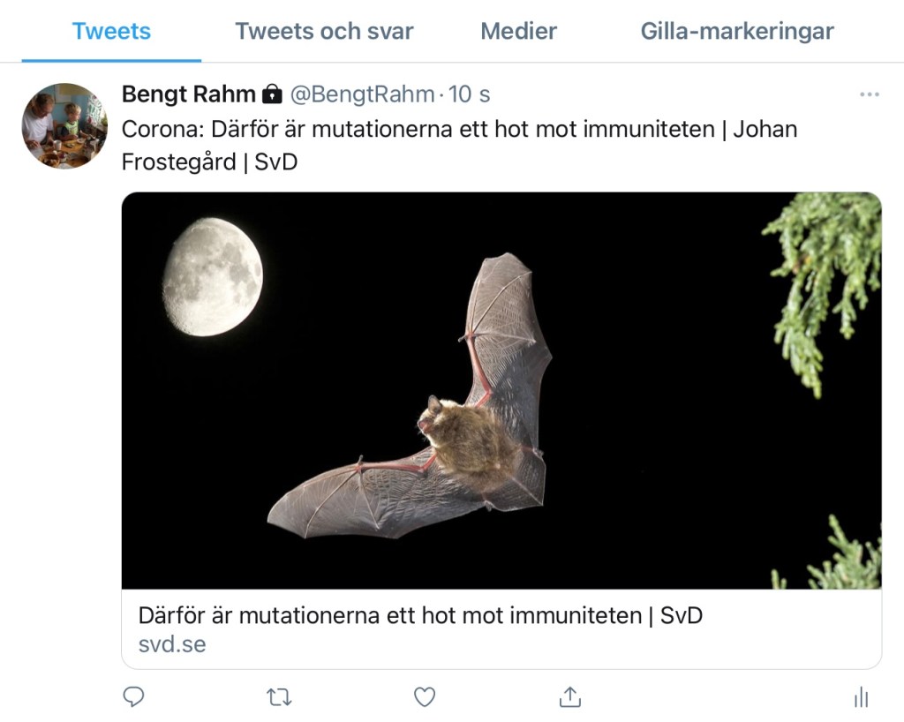Click the card headline "Därför är mutationerna"
This screenshot has width=904, height=722.
420,615
